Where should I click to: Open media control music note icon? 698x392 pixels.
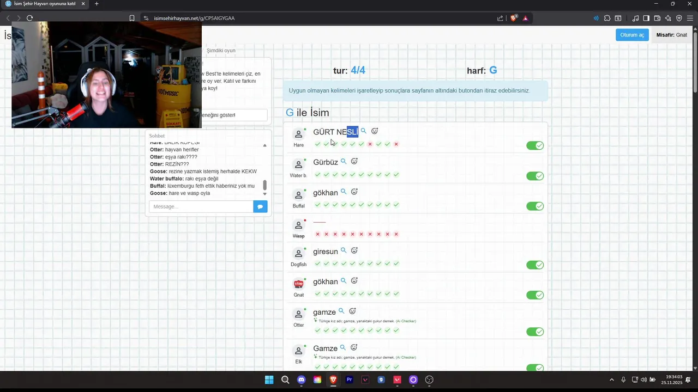635,18
